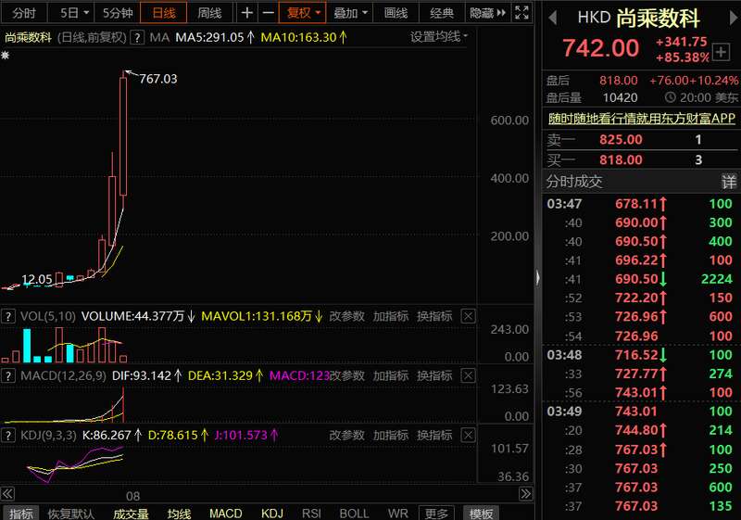Image resolution: width=741 pixels, height=520 pixels.
Task: Toggle the 模板 template button
Action: [x=482, y=514]
